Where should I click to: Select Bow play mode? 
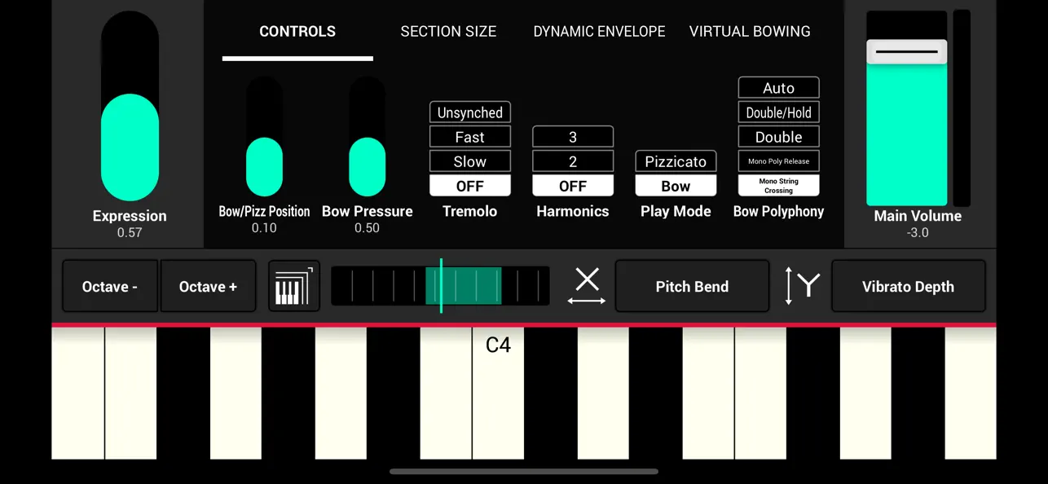[676, 186]
